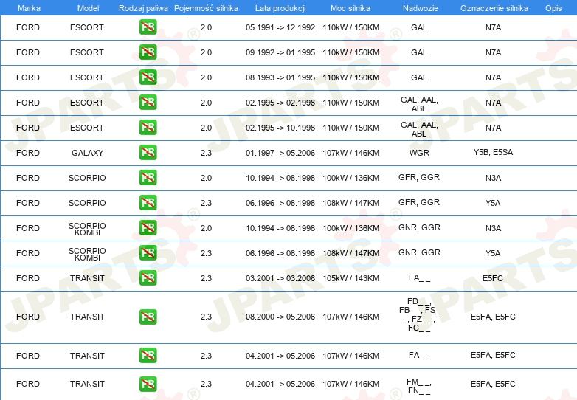The width and height of the screenshot is (577, 400).
Task: Click the fuel icon in the Galaxy row
Action: (x=148, y=152)
